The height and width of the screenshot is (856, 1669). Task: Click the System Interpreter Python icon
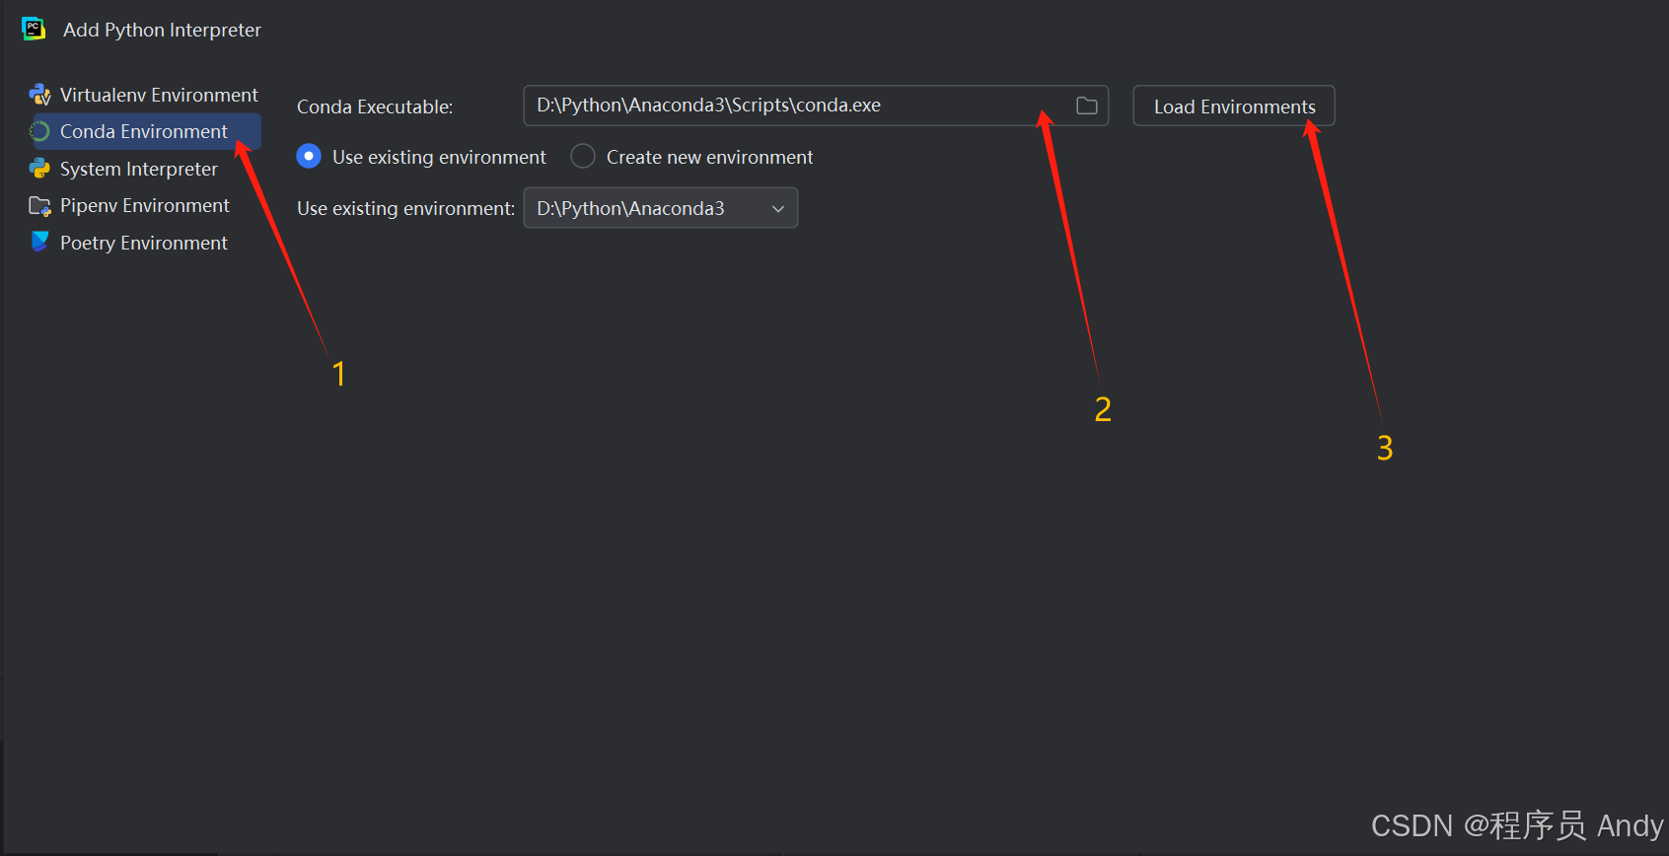coord(39,169)
